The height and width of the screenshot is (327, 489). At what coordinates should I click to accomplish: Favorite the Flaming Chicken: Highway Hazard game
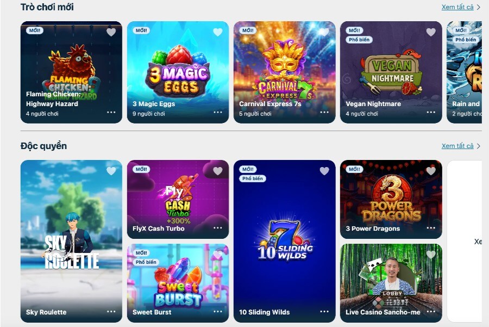coord(111,32)
